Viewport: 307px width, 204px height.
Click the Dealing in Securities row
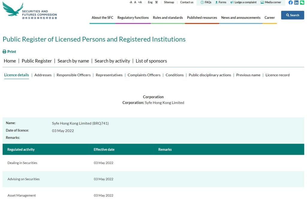click(153, 163)
